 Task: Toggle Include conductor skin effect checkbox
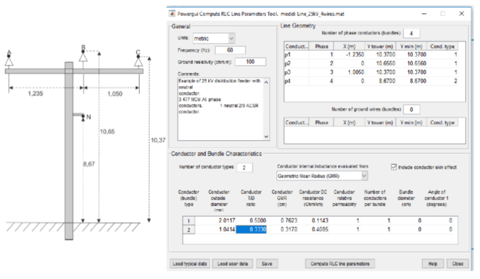click(395, 167)
